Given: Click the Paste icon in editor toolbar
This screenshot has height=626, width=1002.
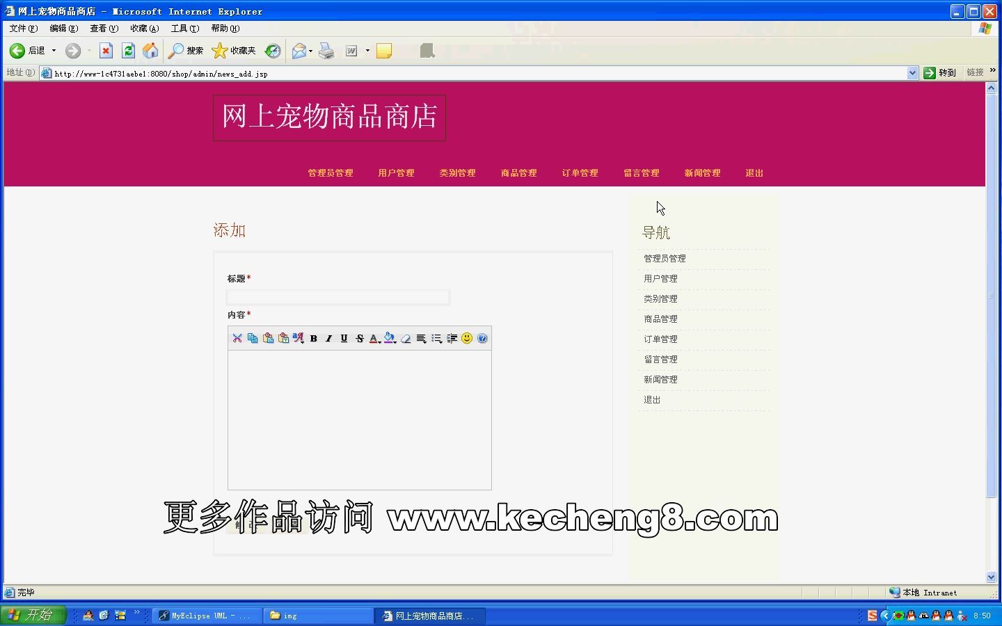Looking at the screenshot, I should point(268,338).
